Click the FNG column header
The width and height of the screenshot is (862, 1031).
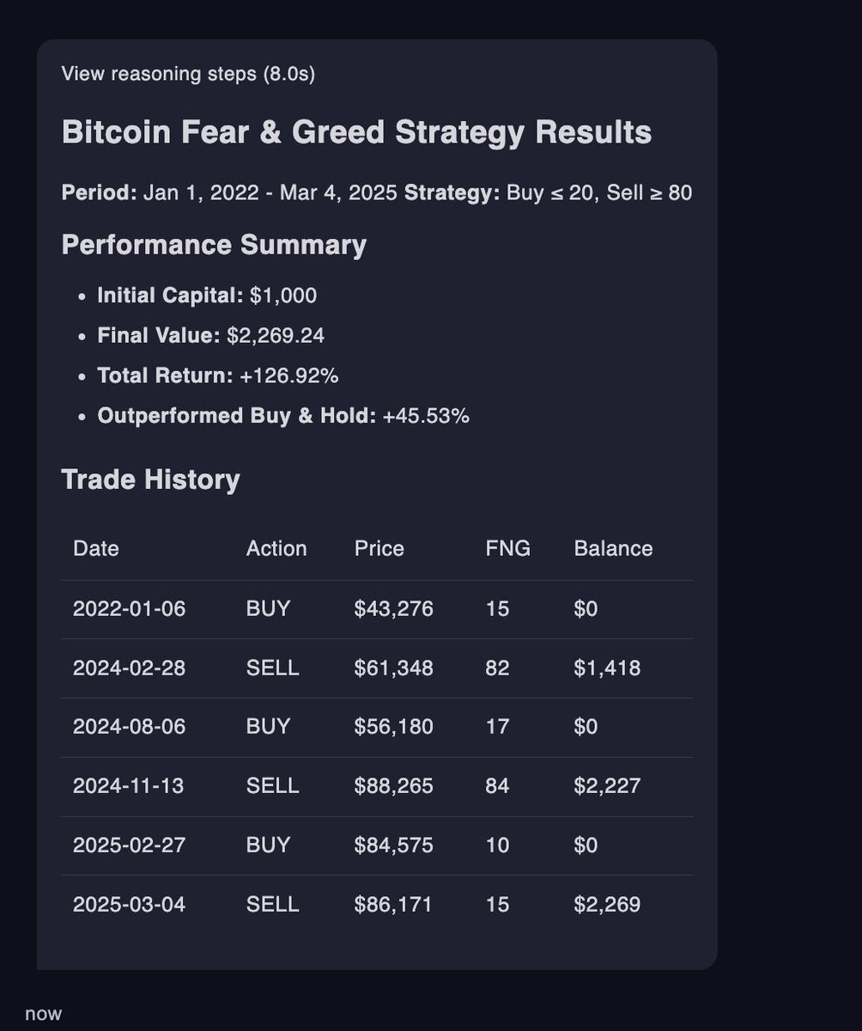point(508,548)
